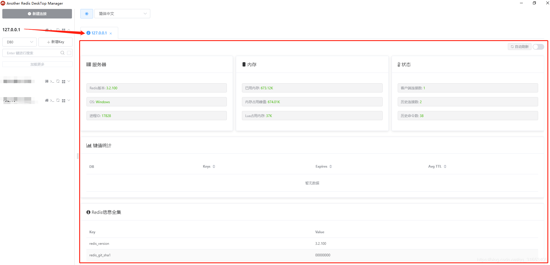This screenshot has height=265, width=550.
Task: Expand the last sidebar connection via chevron
Action: 69,100
